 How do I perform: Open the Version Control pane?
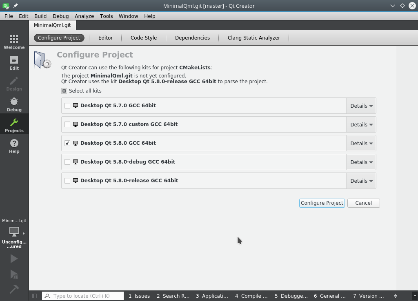click(x=369, y=296)
